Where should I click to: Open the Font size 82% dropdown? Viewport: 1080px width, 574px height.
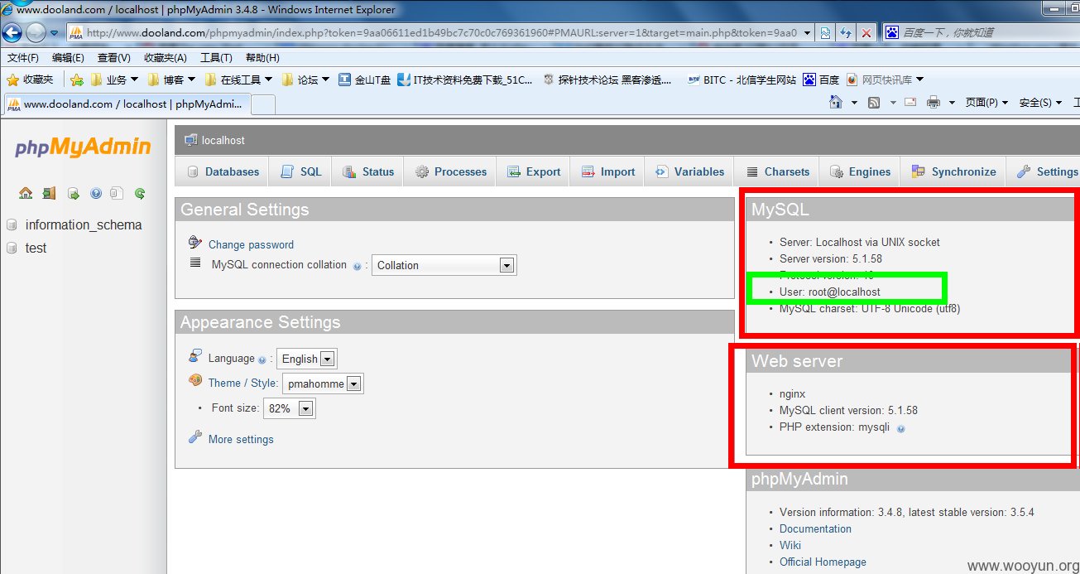[x=289, y=408]
